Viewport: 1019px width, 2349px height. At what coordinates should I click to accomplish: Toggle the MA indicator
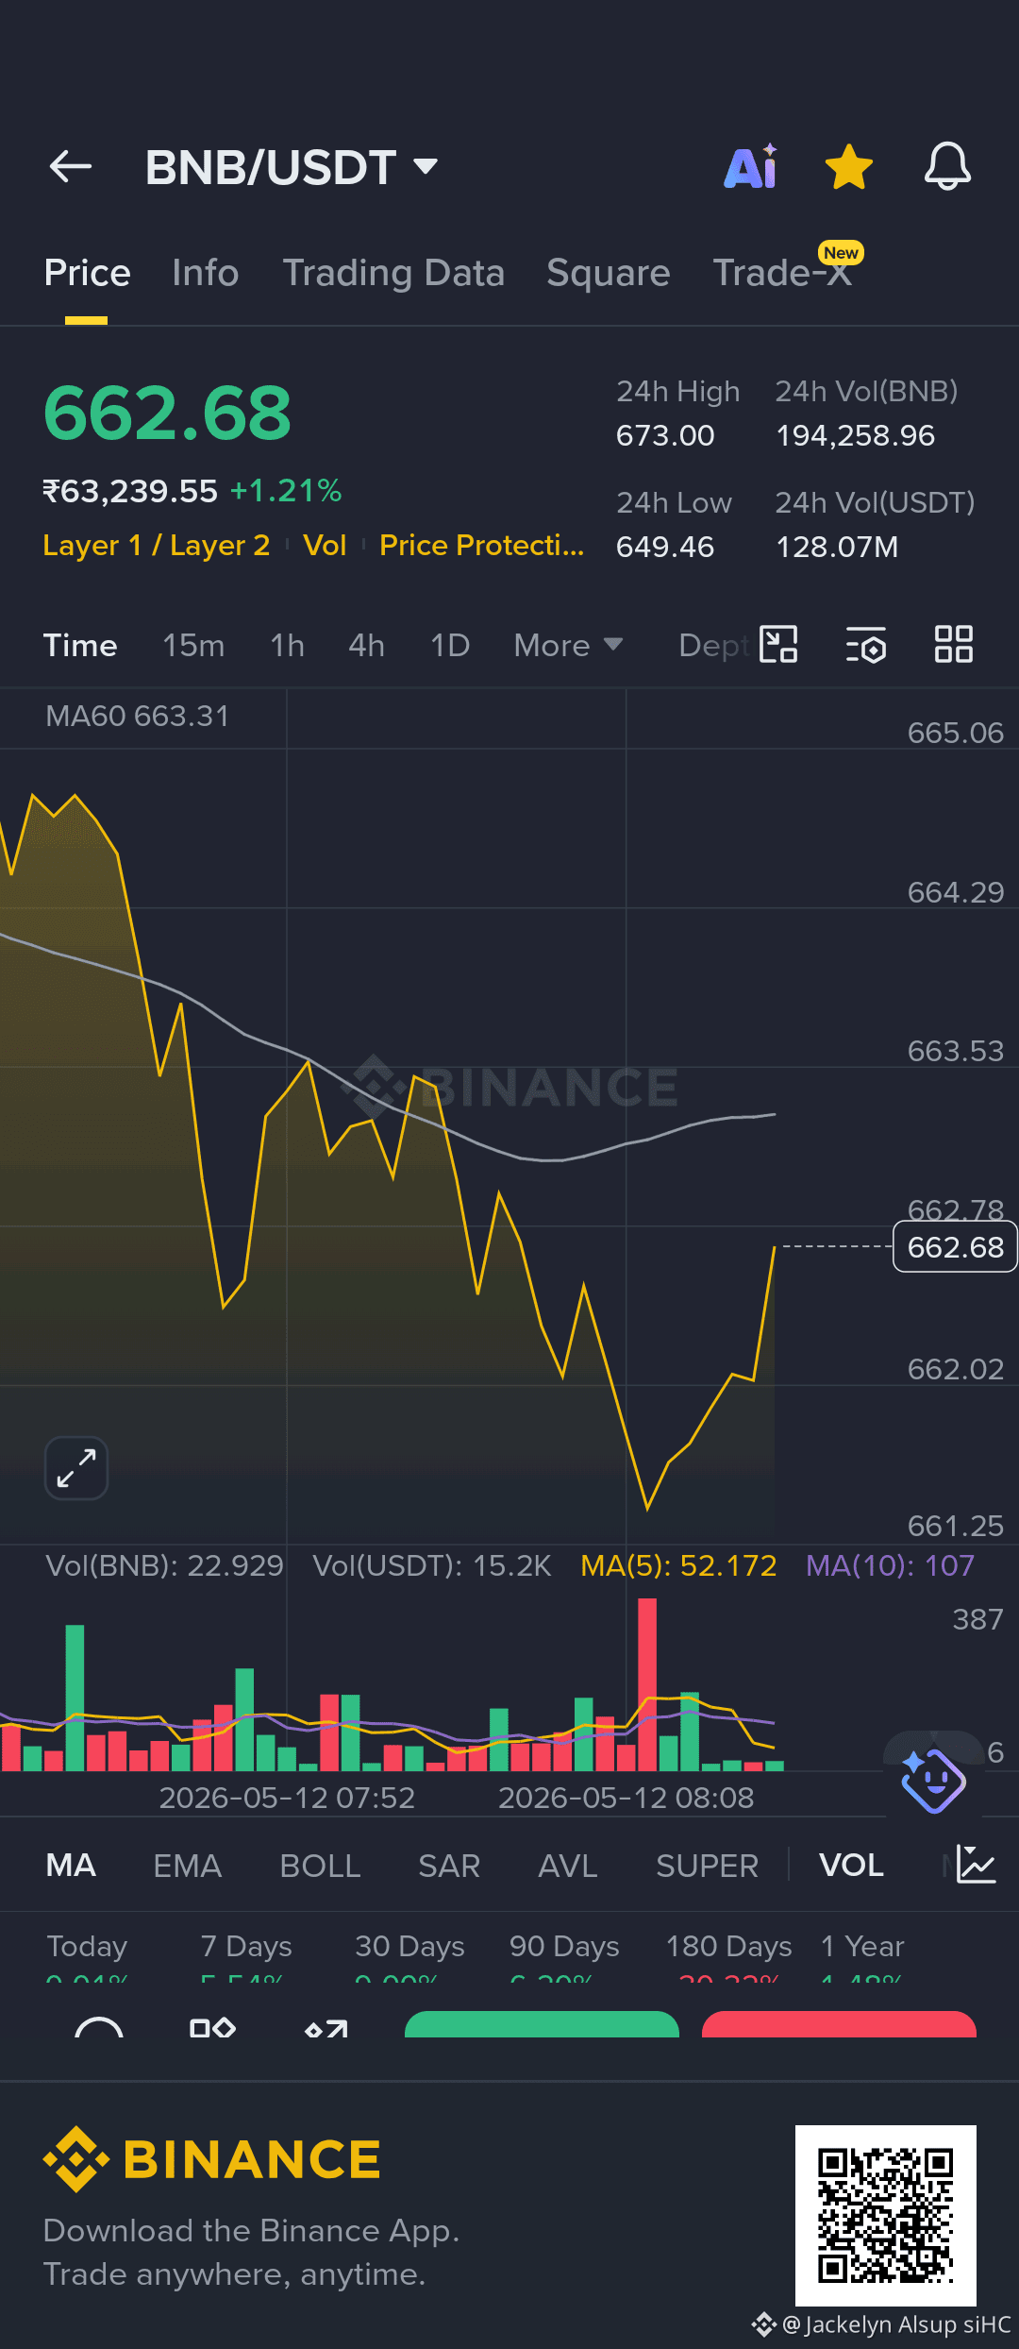tap(71, 1866)
